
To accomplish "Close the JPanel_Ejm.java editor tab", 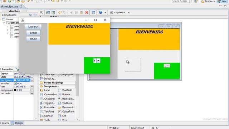I will (x=21, y=6).
